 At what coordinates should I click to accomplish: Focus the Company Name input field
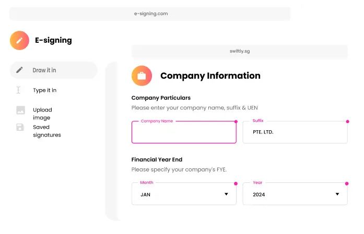pos(184,132)
